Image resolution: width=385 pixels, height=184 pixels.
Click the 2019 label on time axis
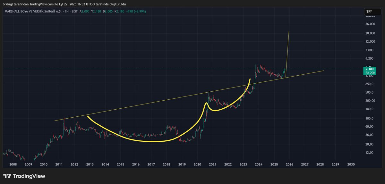(x=182, y=164)
